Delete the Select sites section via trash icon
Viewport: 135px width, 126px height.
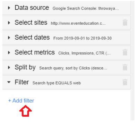coord(125,23)
